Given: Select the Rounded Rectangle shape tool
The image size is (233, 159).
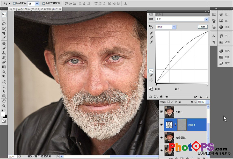Looking at the screenshot, I should (4, 96).
